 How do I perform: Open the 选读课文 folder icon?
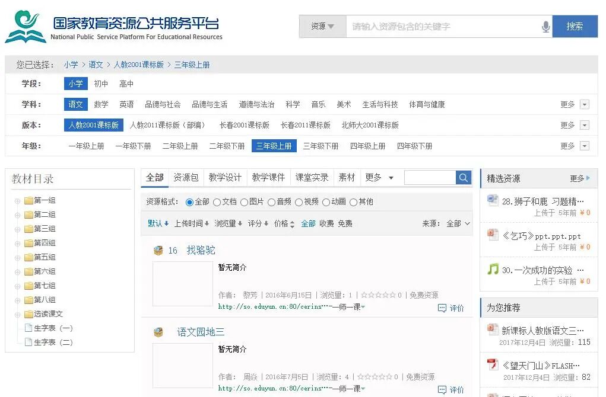pyautogui.click(x=28, y=314)
